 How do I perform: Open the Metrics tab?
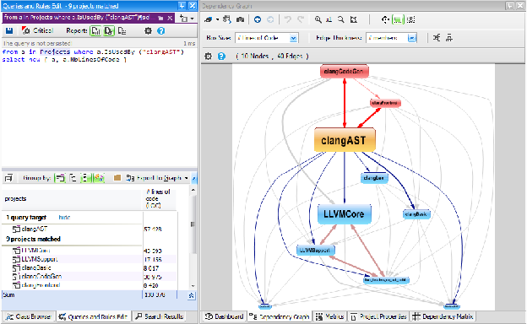click(x=330, y=316)
